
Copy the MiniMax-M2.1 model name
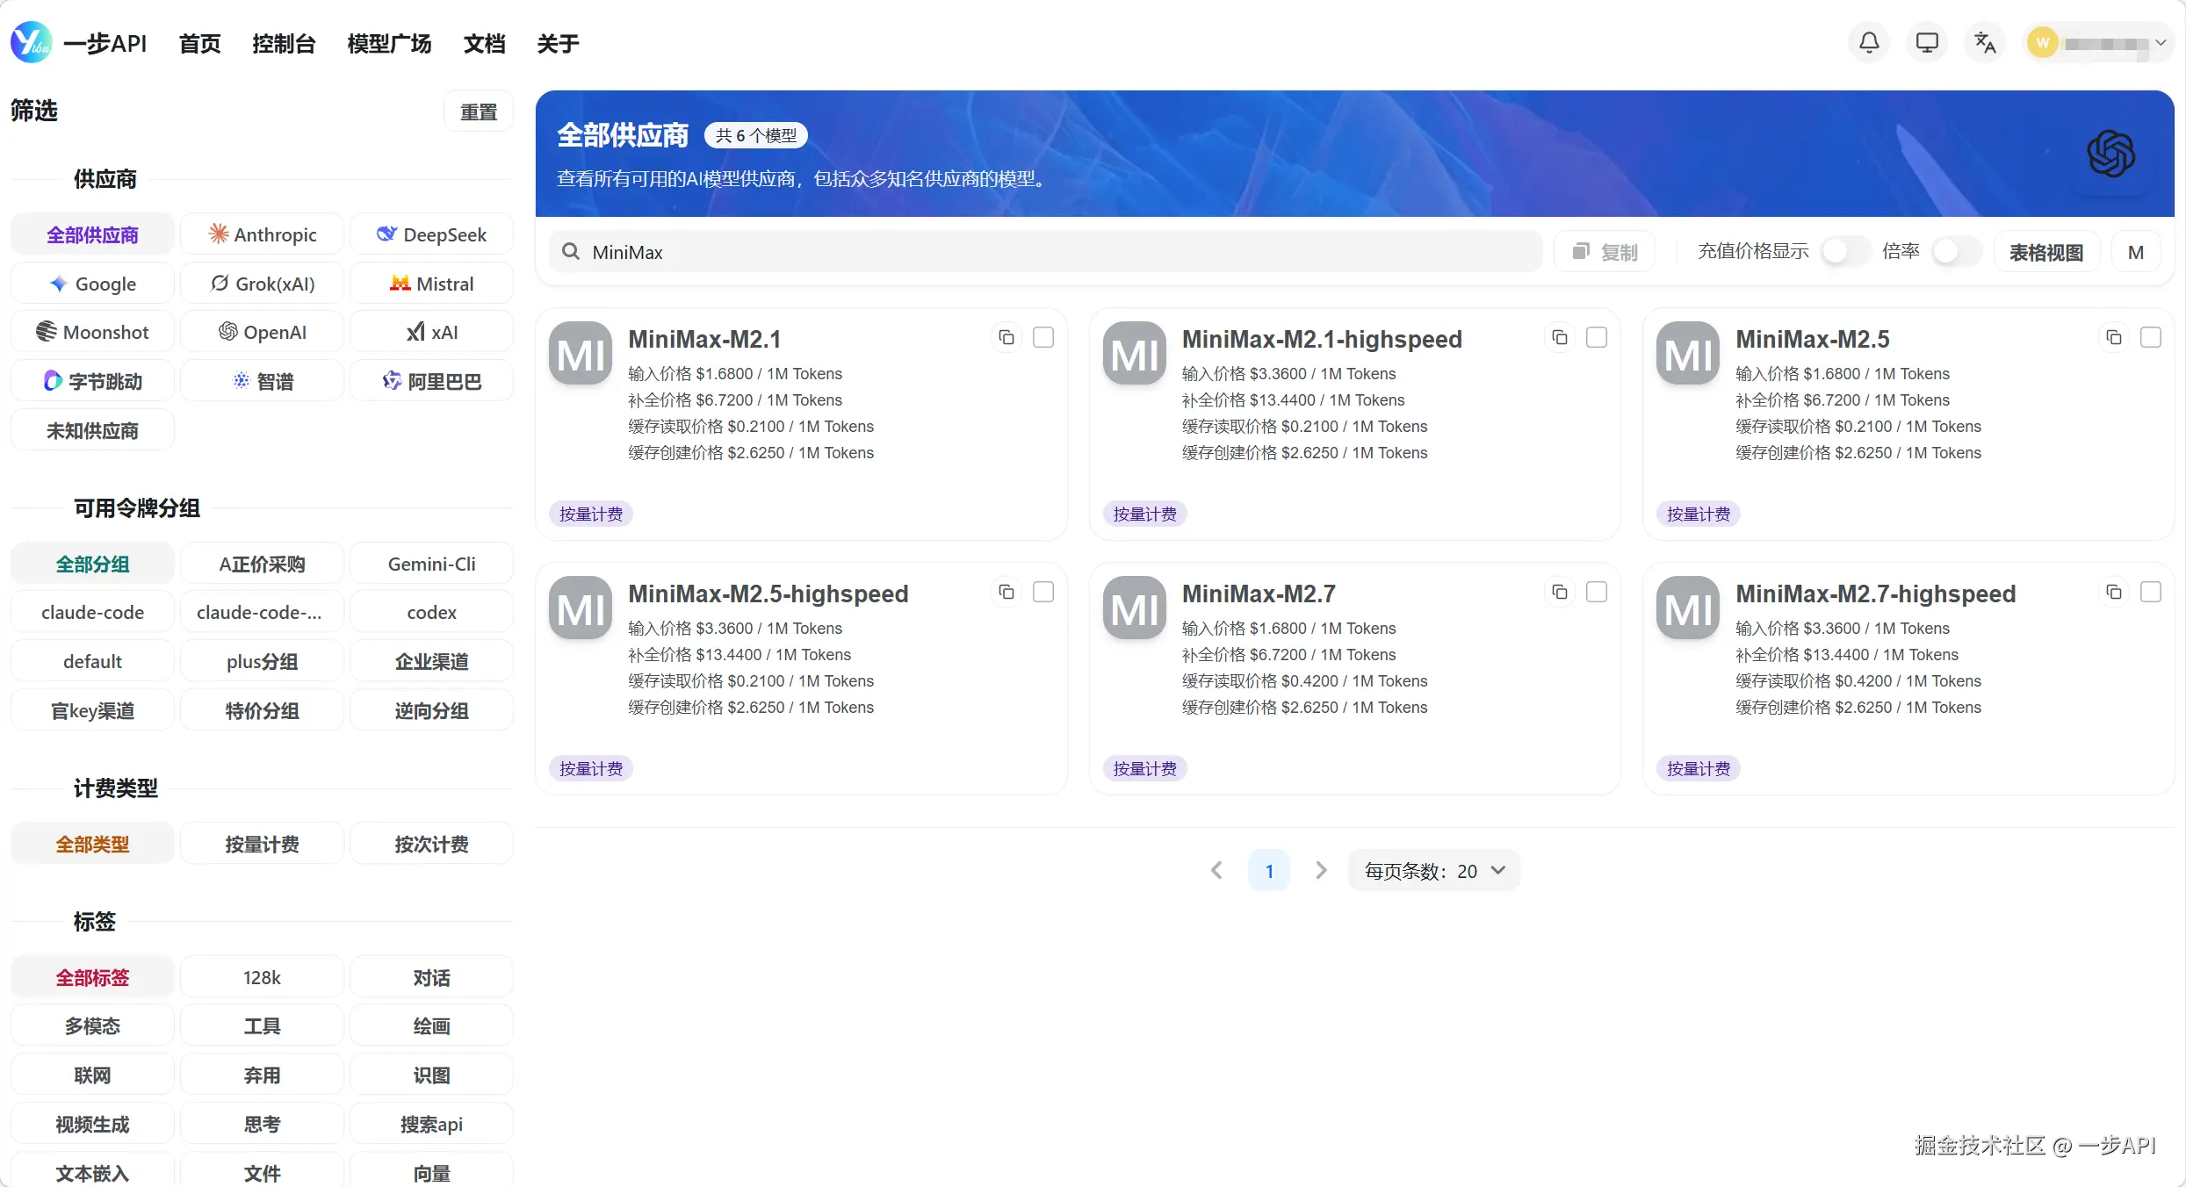tap(1006, 338)
